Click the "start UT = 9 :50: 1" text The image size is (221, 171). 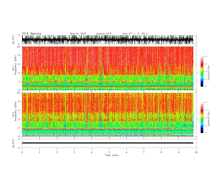tap(135, 34)
